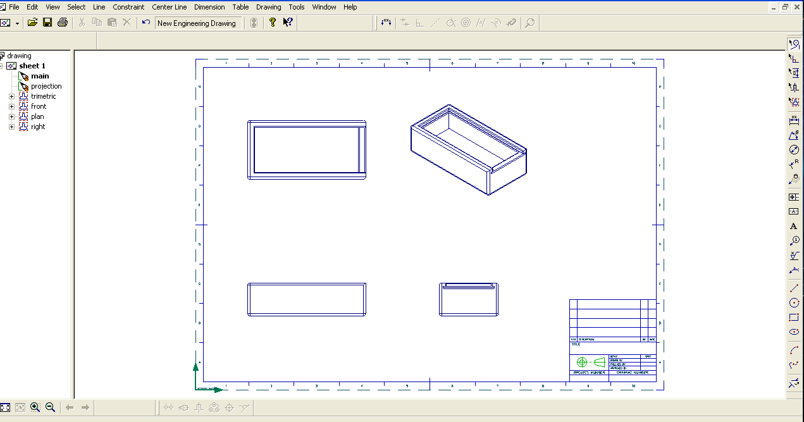Screen dimensions: 804x422
Task: Select the rectangle drawing tool
Action: pos(794,317)
